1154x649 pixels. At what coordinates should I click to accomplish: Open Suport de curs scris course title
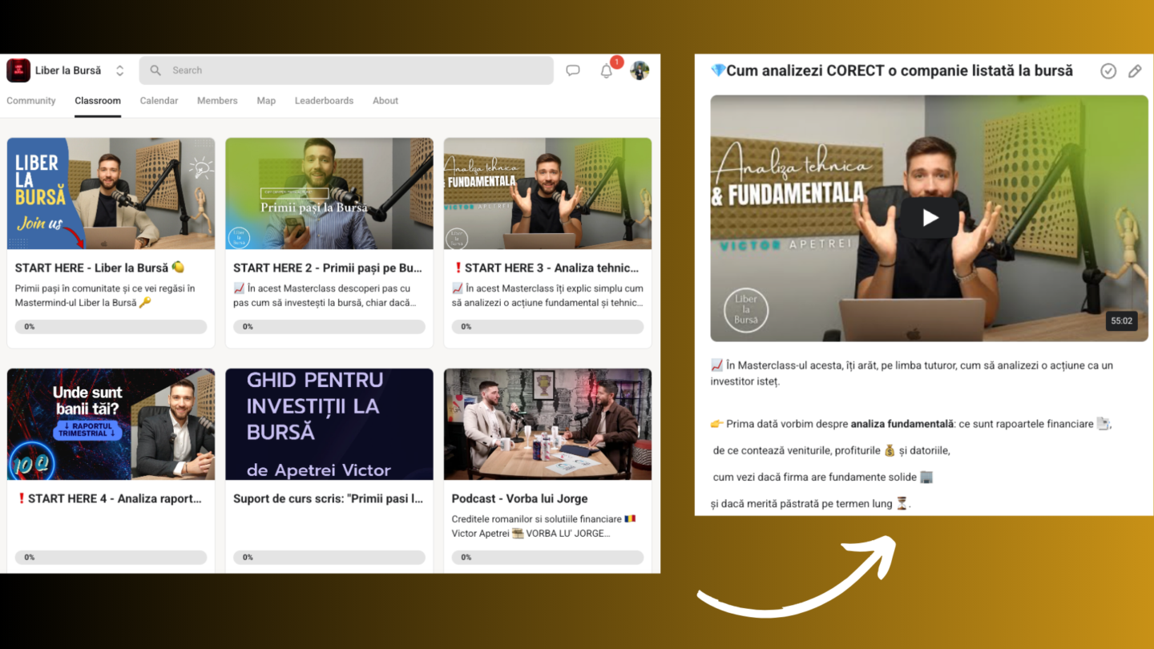tap(328, 499)
